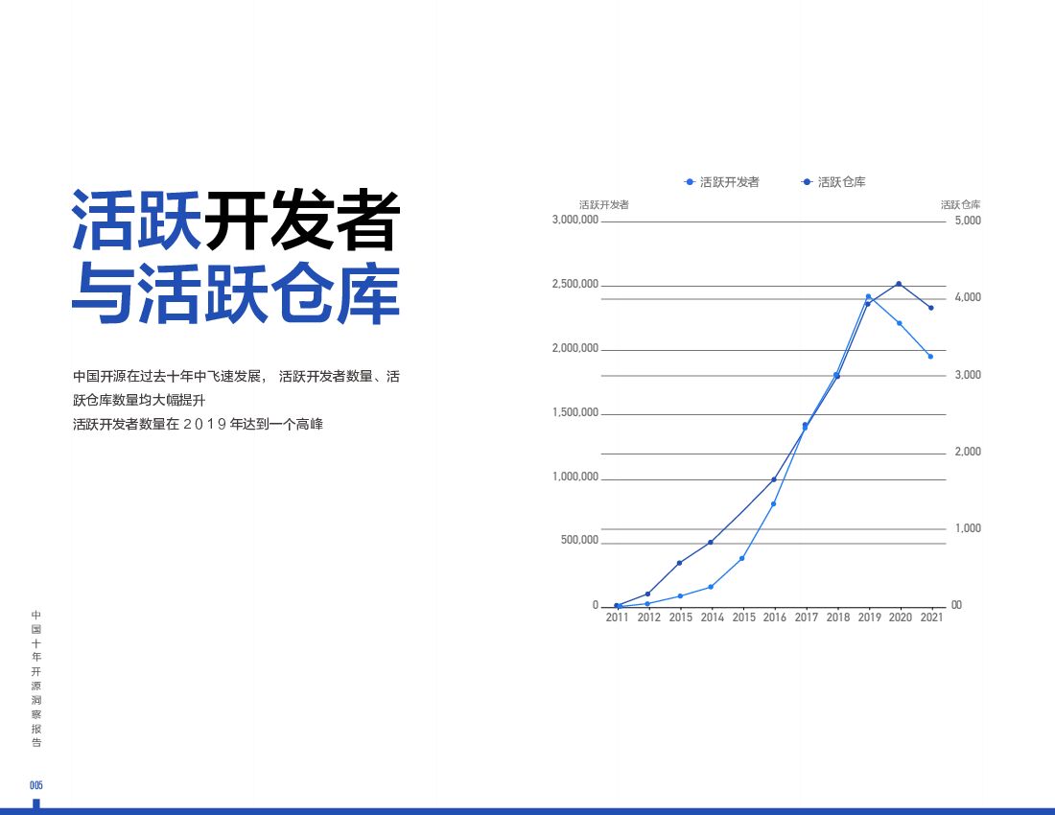Click the 2019 year label
Screen dimensions: 1055x815
(869, 617)
